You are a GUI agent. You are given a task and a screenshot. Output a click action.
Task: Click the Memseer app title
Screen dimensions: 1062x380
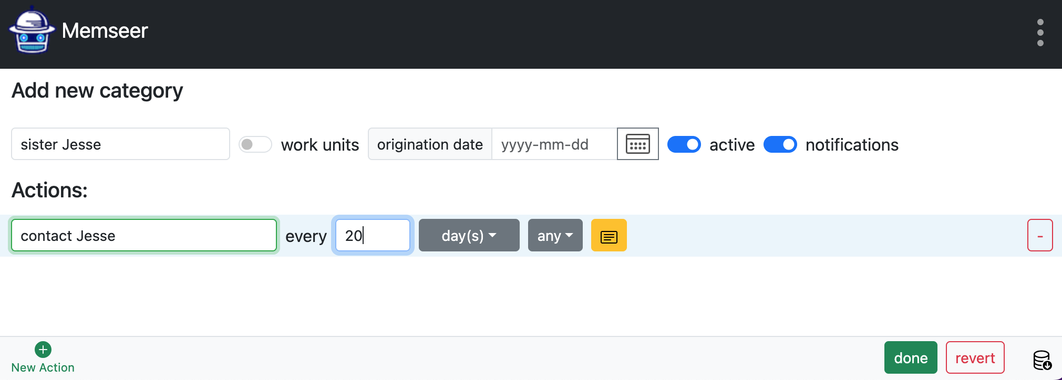point(105,30)
